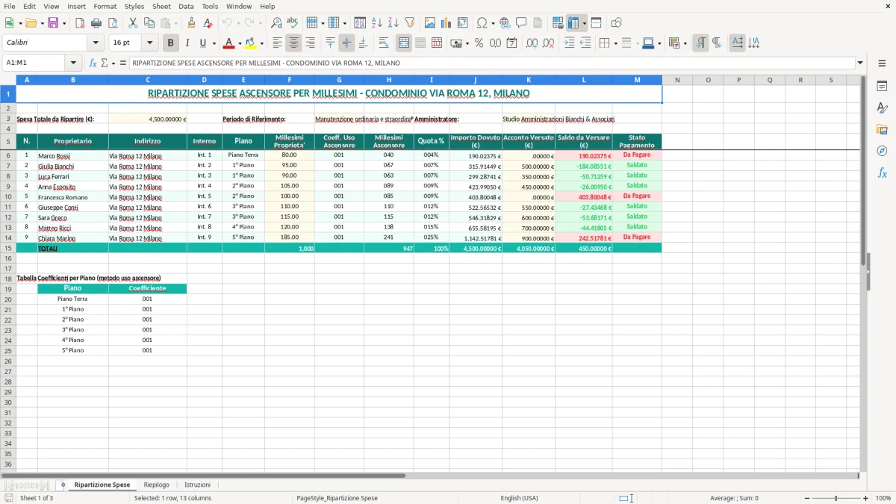Toggle Print Preview icon

(113, 23)
